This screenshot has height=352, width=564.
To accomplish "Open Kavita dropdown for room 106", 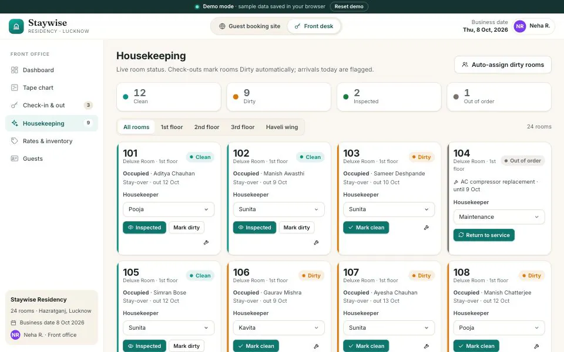I will 278,328.
